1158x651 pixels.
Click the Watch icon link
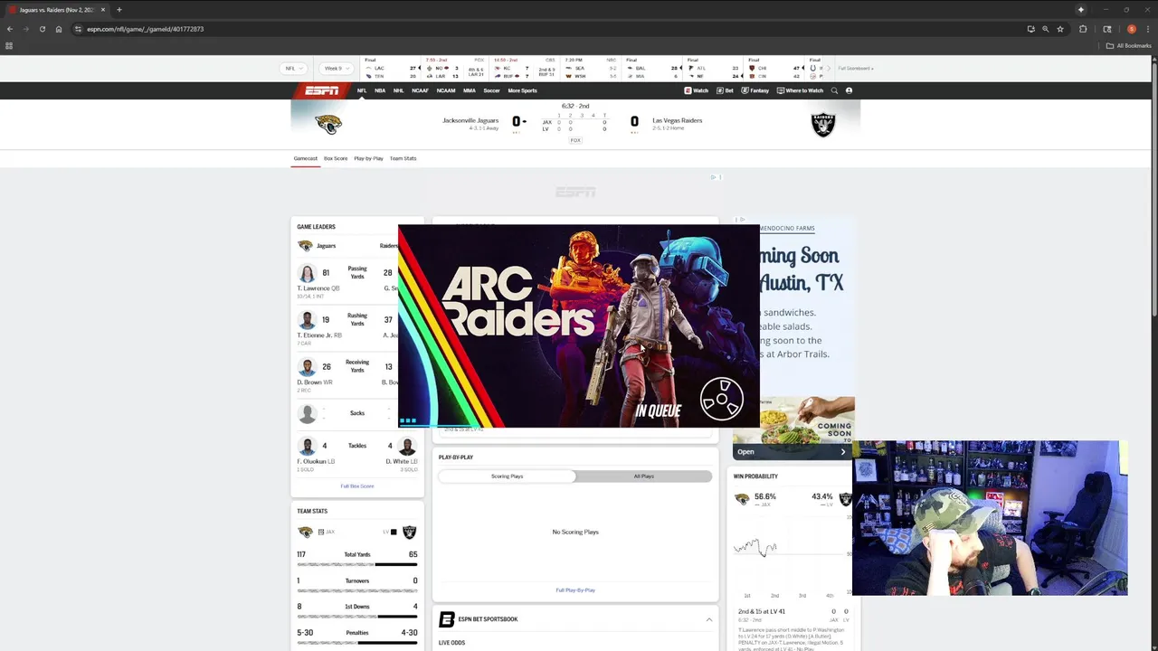(x=697, y=90)
